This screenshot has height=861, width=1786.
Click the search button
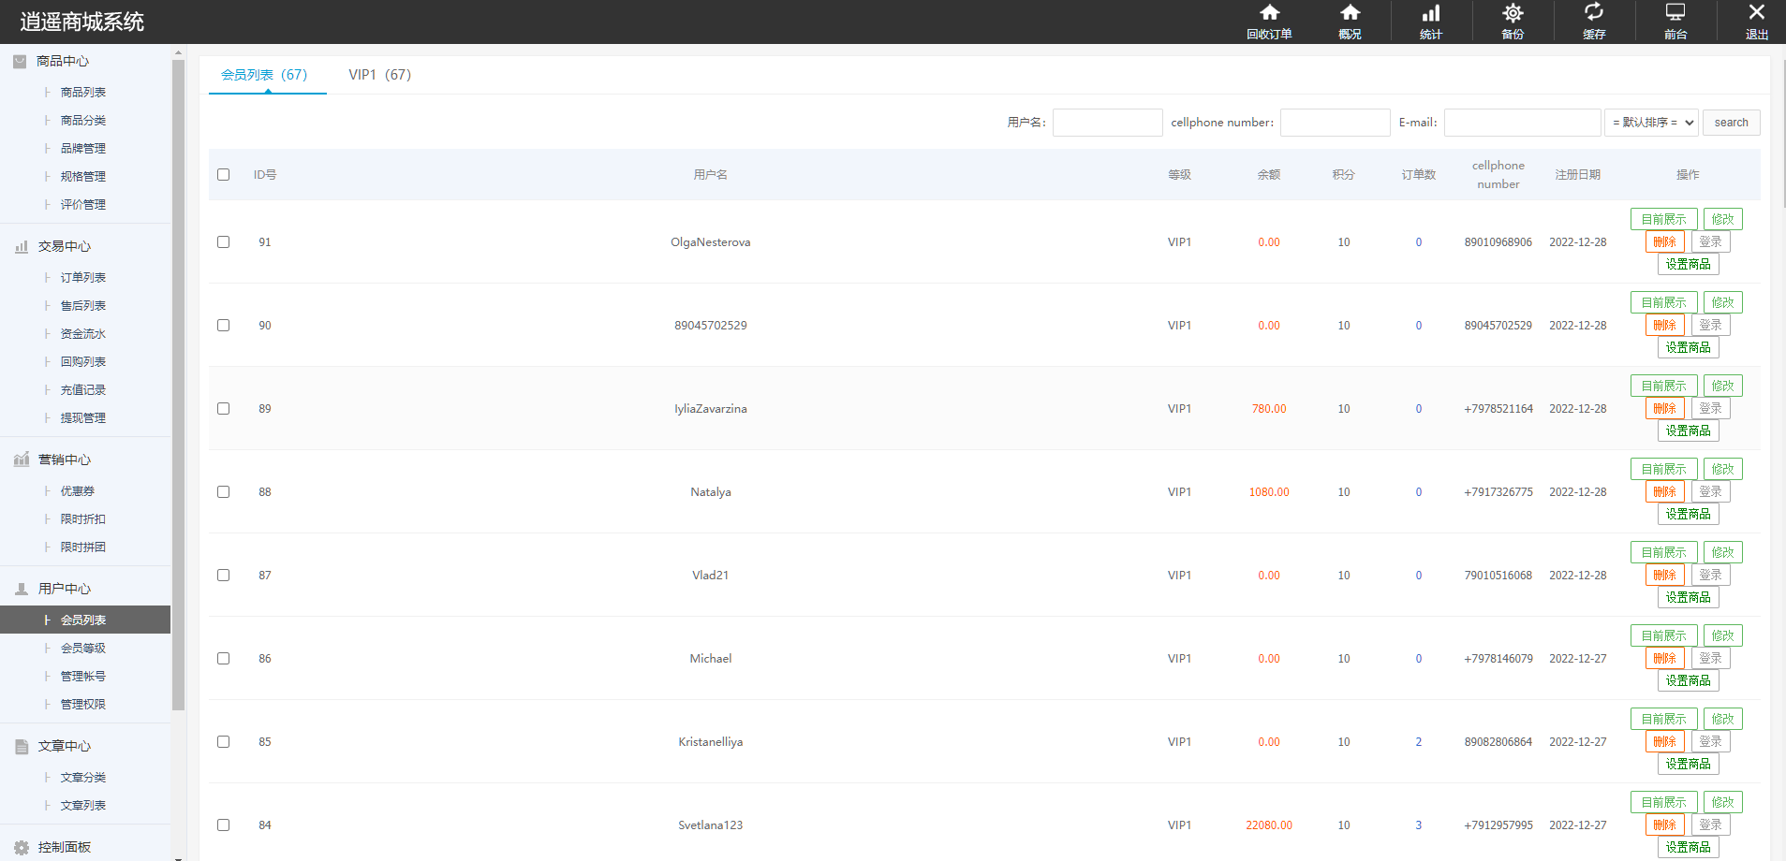(x=1731, y=123)
